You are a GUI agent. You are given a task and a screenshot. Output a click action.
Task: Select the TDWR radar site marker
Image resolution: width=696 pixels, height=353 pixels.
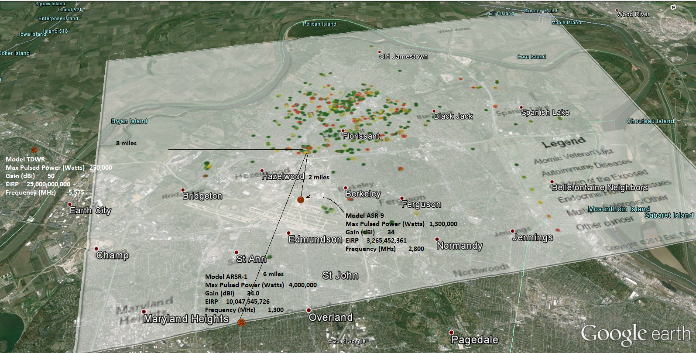(34, 150)
